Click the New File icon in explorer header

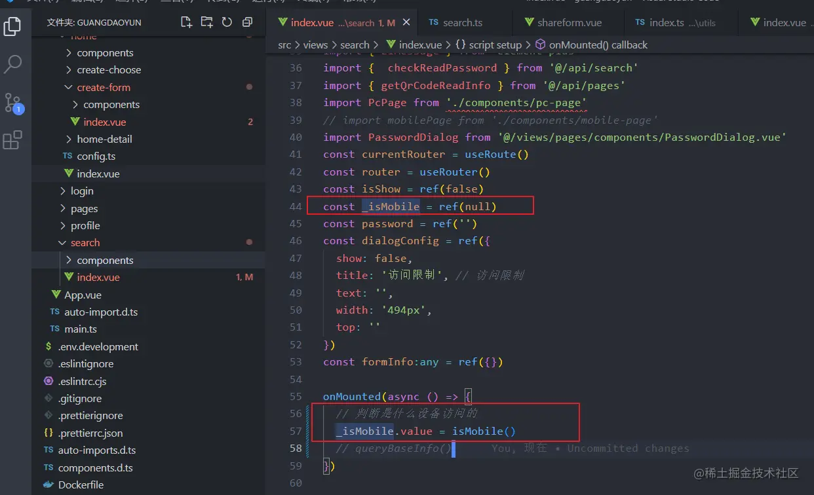186,22
